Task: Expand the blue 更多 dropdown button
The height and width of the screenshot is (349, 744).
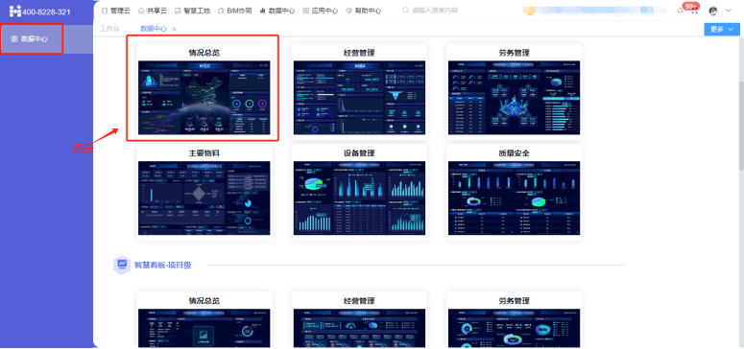Action: point(722,29)
